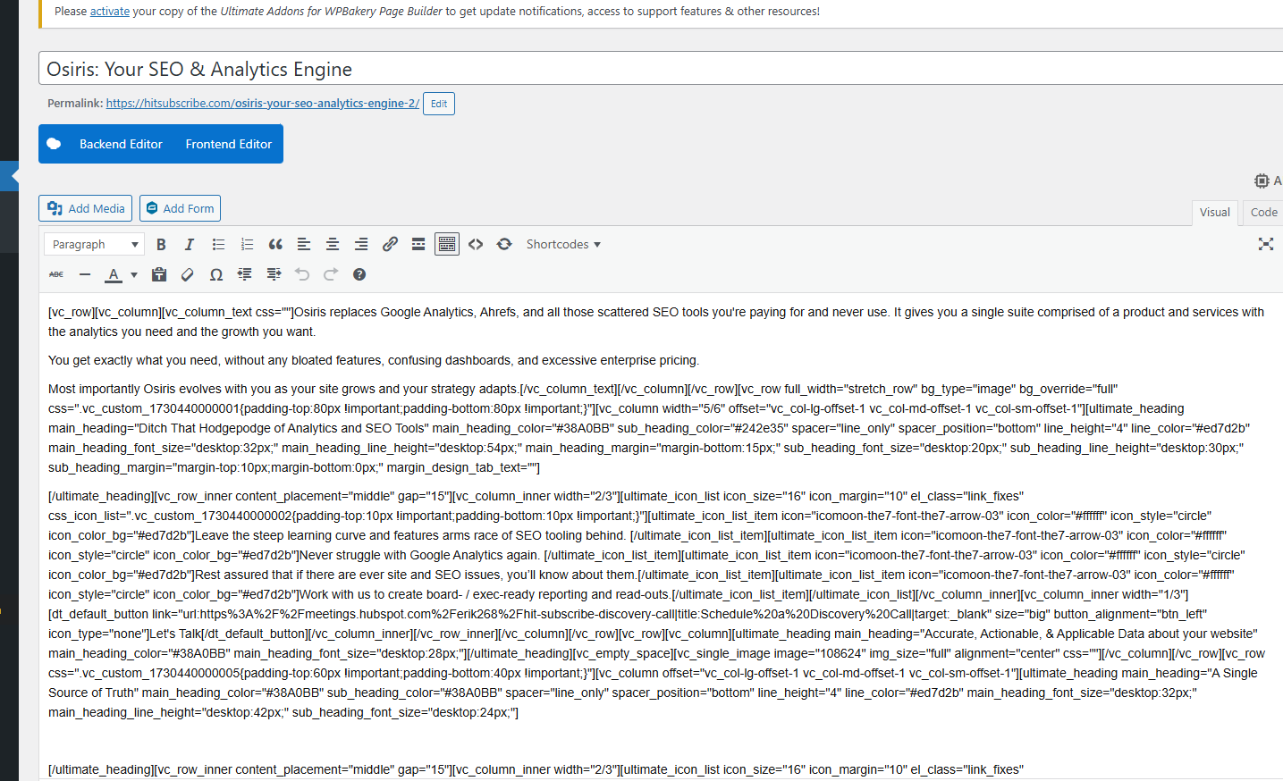Switch to the Code editor tab
Screen dimensions: 1283x781
(x=1263, y=212)
